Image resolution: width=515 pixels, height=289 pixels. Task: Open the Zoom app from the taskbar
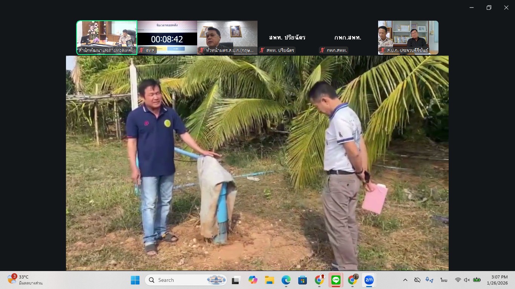369,280
